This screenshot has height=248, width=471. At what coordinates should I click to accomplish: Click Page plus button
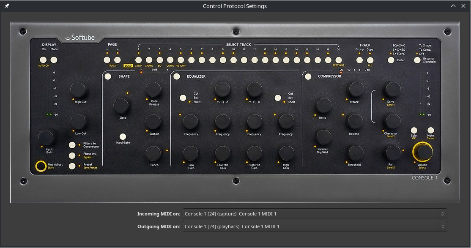tap(118, 60)
